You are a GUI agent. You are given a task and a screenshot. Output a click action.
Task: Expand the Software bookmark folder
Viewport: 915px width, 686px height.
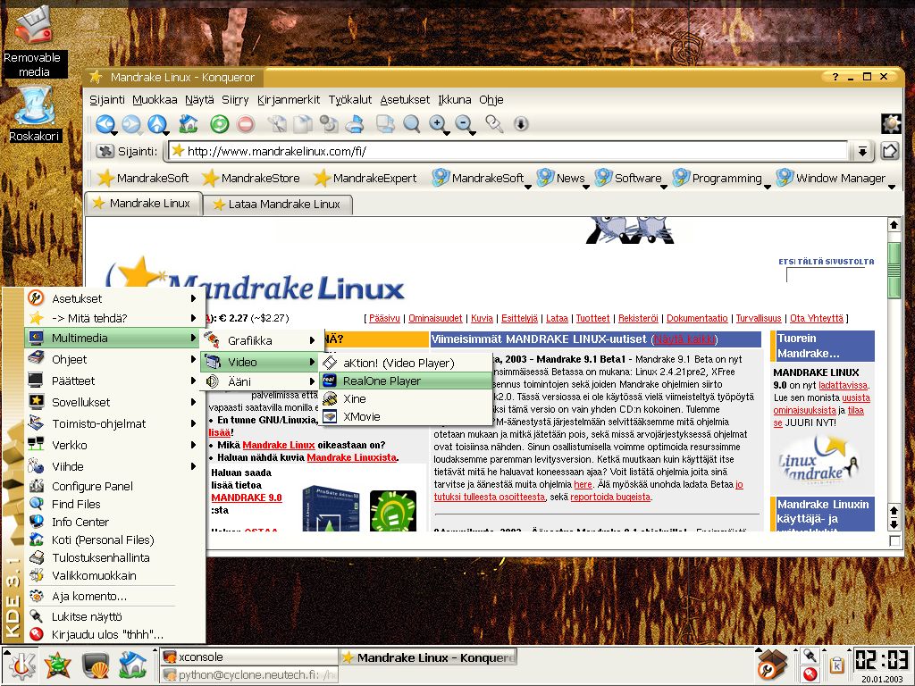pos(630,179)
